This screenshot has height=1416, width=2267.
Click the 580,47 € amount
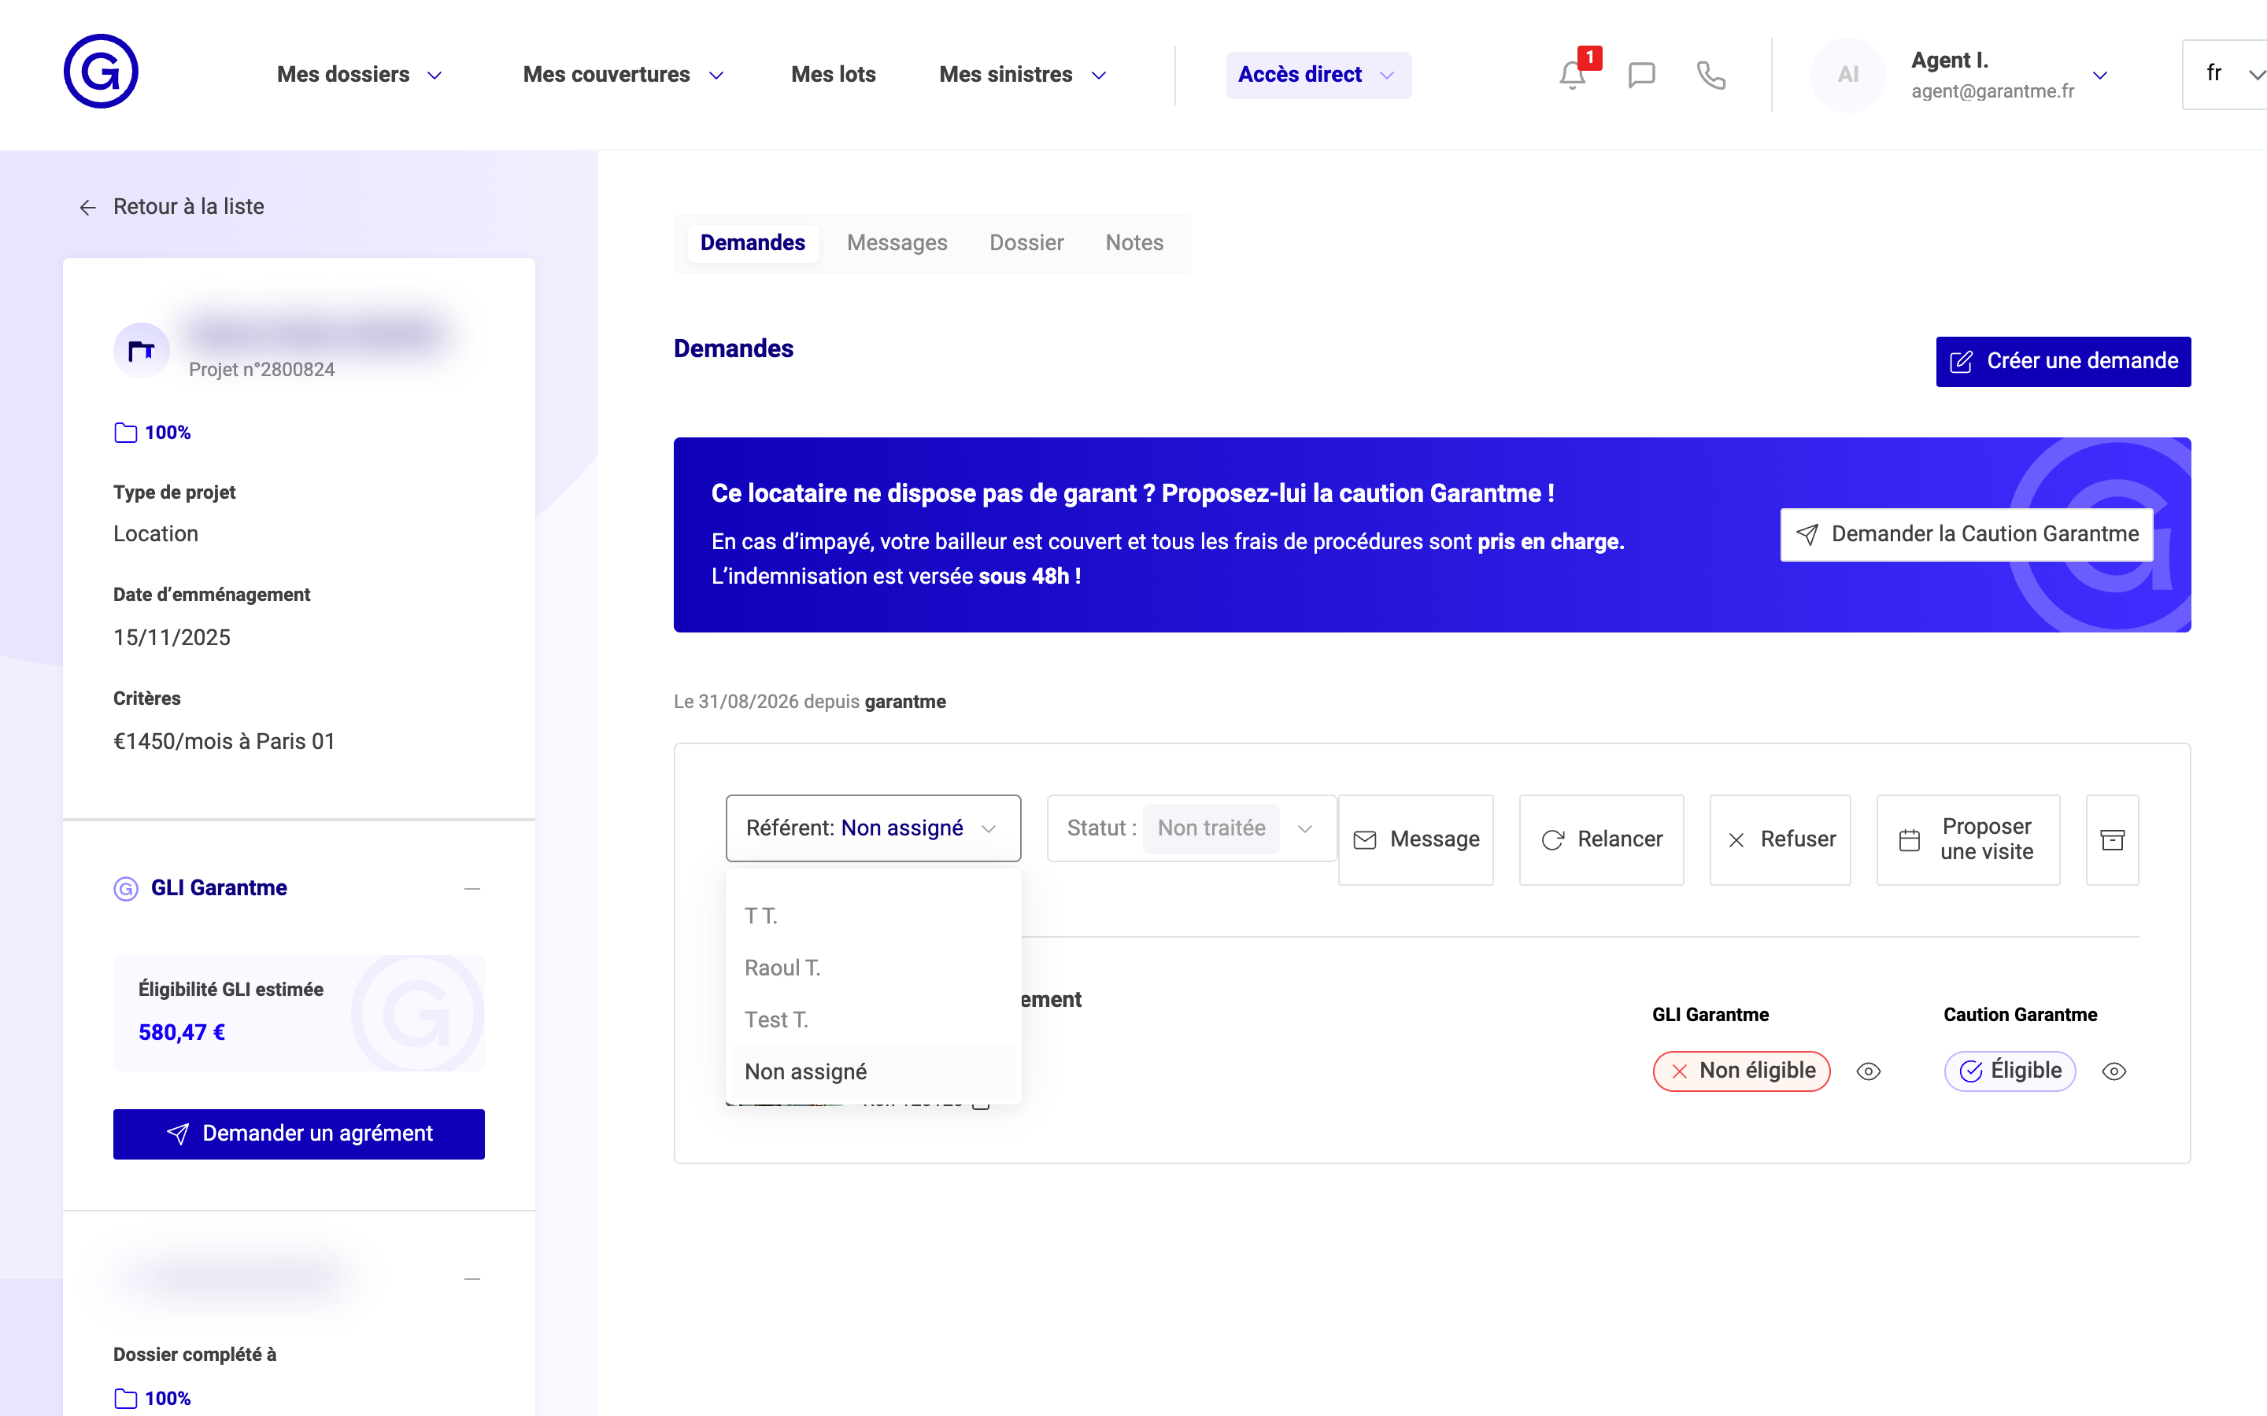tap(182, 1033)
